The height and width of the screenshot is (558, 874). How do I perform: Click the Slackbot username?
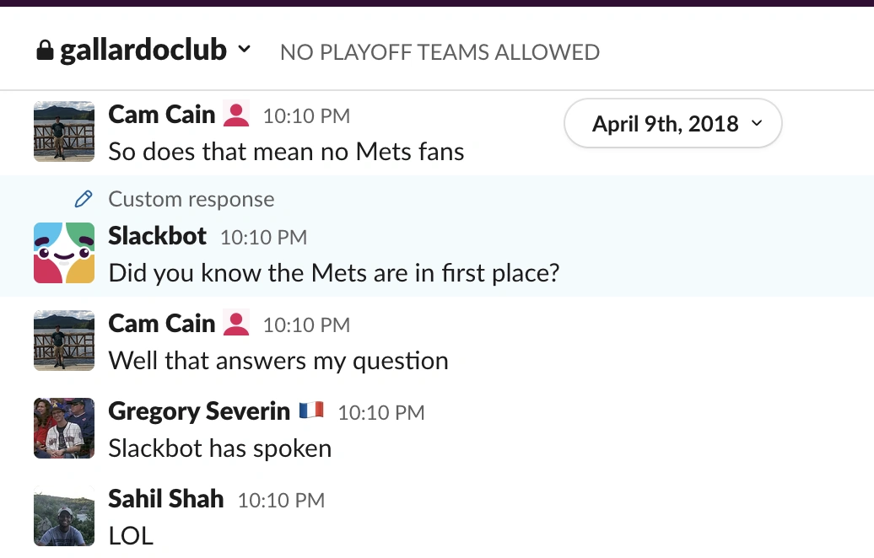157,237
